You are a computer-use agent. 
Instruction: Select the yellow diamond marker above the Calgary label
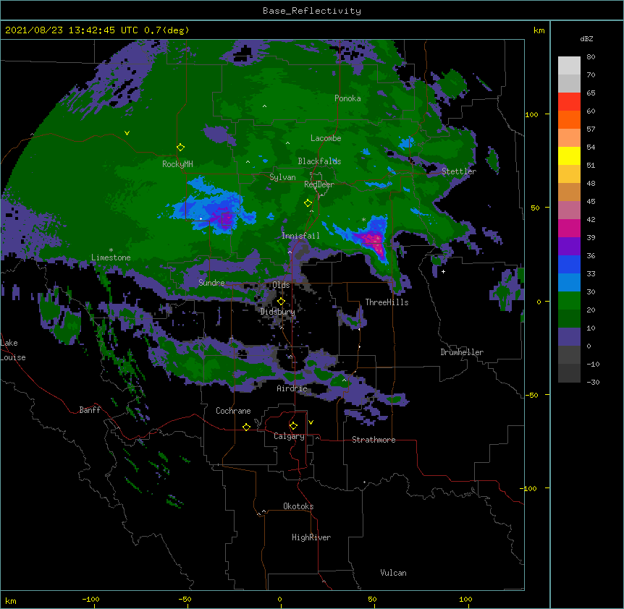tap(293, 425)
